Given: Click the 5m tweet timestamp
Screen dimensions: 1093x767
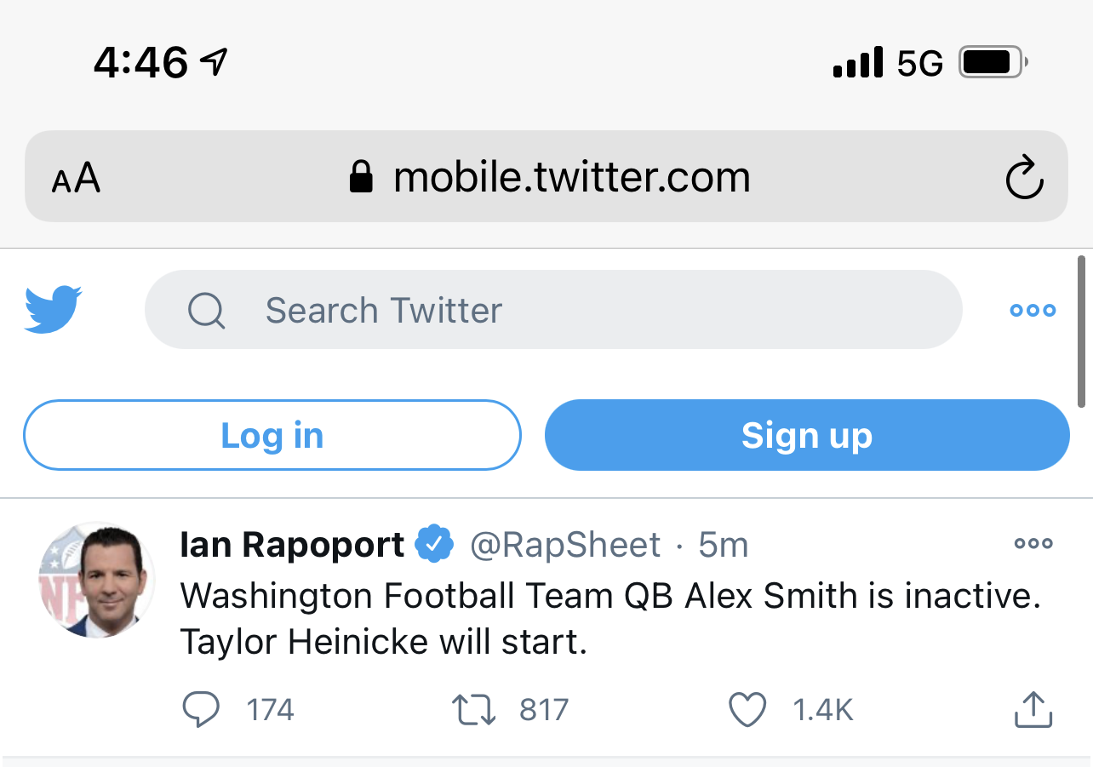Looking at the screenshot, I should tap(723, 544).
